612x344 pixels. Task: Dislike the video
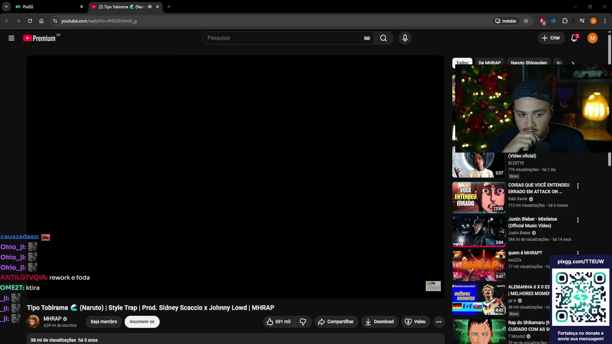303,322
